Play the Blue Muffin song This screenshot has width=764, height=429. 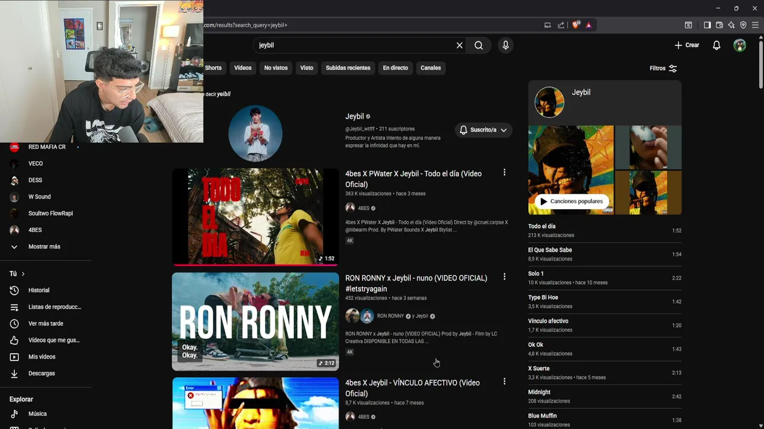pos(605,419)
